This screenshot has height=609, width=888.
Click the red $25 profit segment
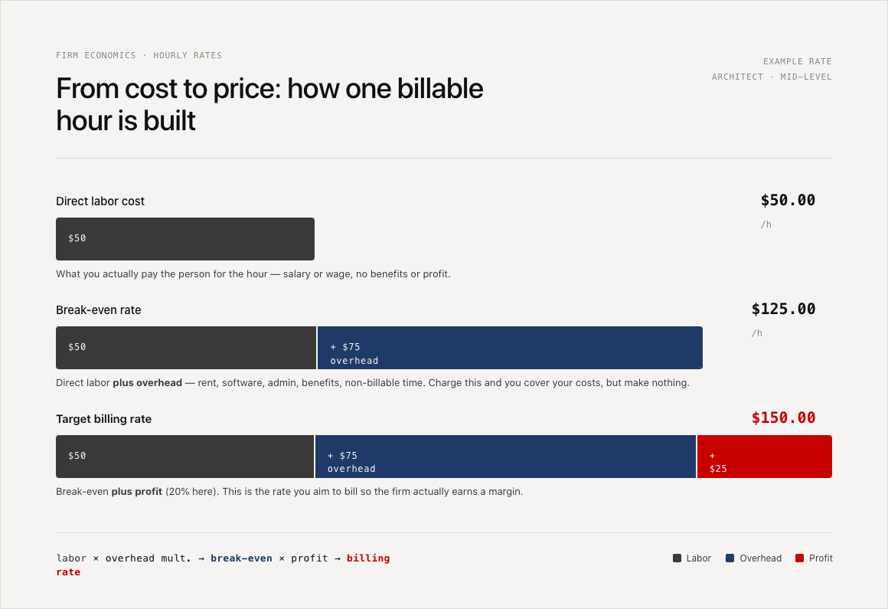tap(765, 457)
